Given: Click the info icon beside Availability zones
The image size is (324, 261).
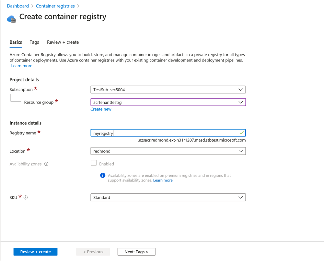Looking at the screenshot, I should coord(46,164).
